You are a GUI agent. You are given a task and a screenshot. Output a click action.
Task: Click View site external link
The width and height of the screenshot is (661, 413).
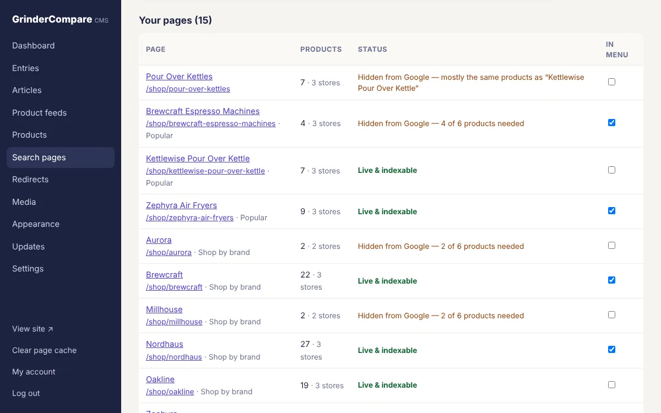[x=32, y=329]
